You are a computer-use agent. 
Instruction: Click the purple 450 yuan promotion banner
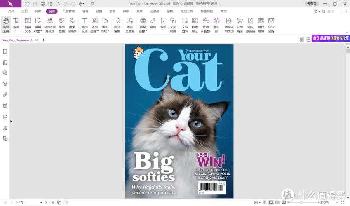(331, 38)
